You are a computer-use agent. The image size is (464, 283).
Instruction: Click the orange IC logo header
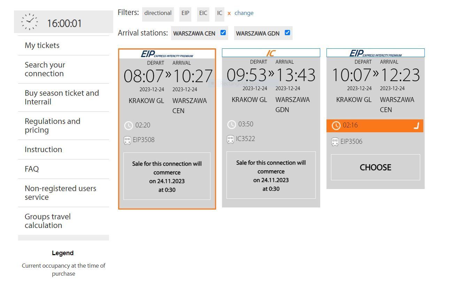point(271,53)
